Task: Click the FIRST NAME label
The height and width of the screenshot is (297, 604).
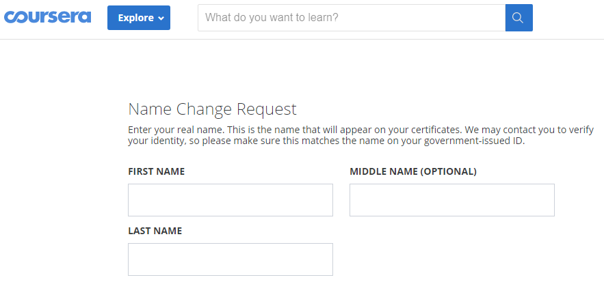Action: tap(157, 171)
